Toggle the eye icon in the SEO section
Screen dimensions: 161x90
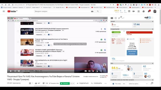point(125,65)
